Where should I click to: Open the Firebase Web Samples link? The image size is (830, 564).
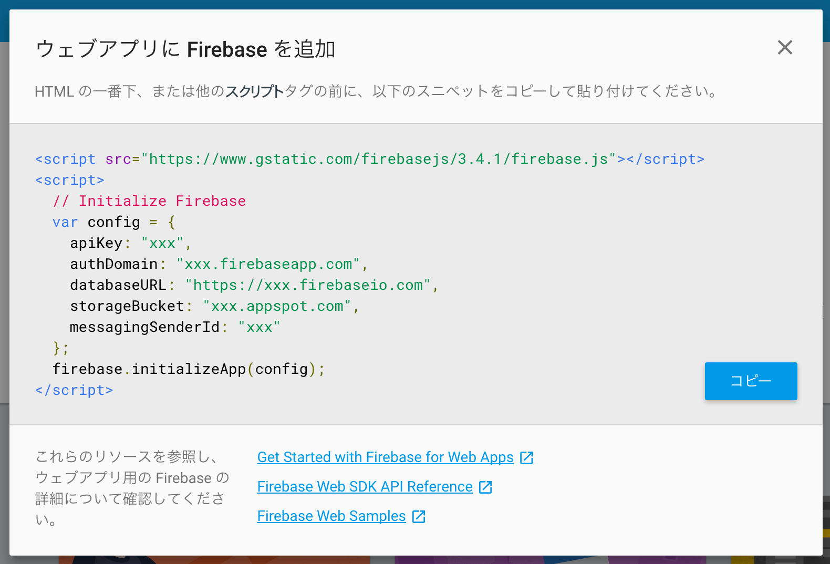tap(331, 516)
